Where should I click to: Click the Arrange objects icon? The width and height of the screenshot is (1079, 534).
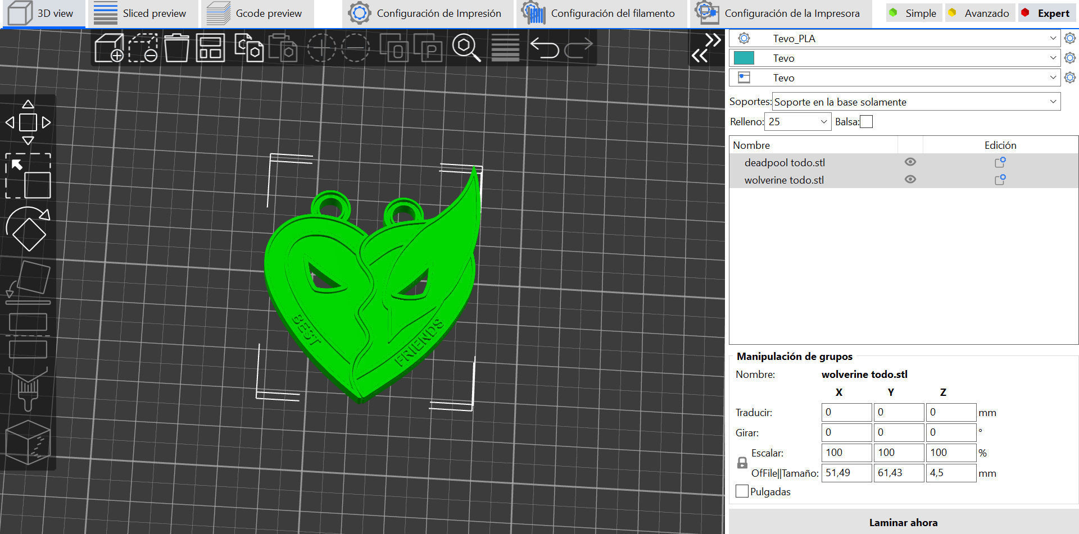tap(210, 48)
